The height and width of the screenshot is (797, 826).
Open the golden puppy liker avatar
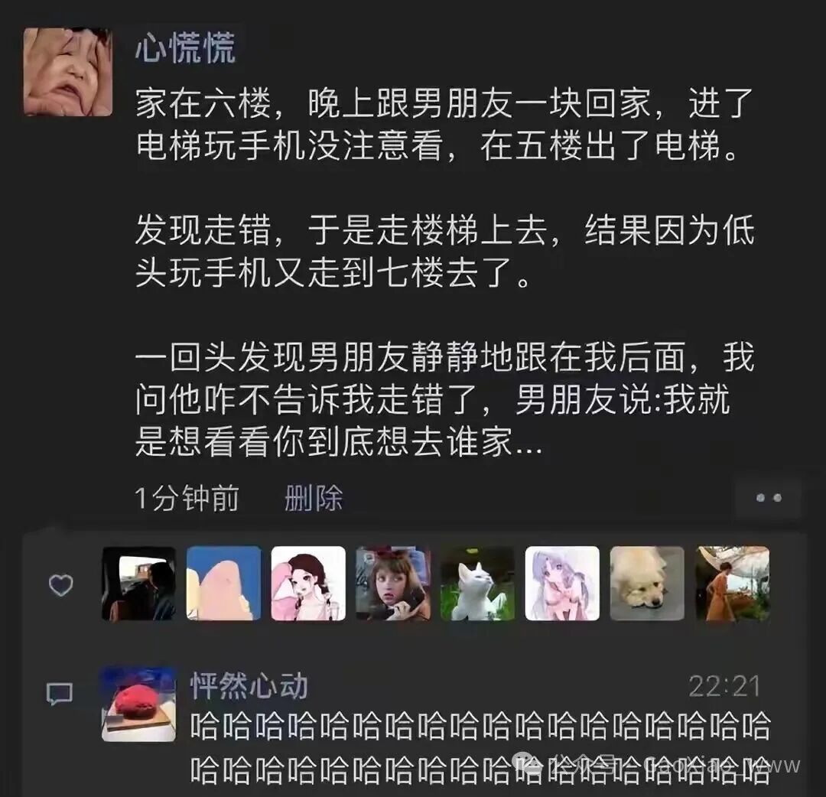point(647,583)
